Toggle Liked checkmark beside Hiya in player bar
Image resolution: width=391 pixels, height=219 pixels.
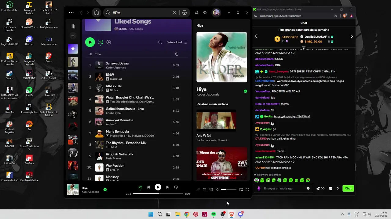point(105,189)
